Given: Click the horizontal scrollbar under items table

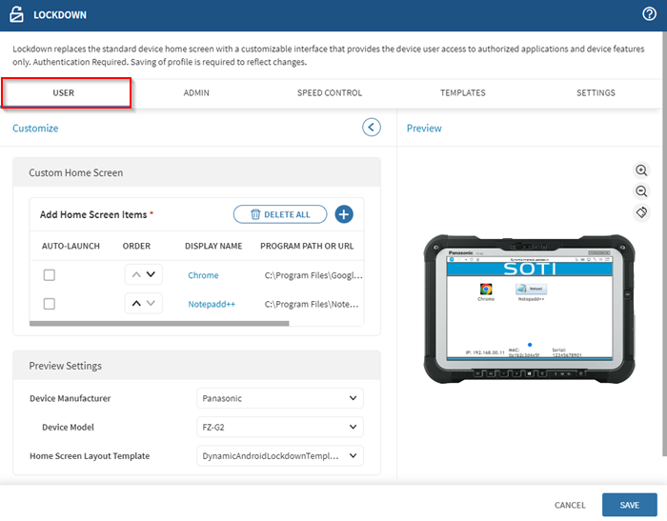Looking at the screenshot, I should [x=159, y=324].
